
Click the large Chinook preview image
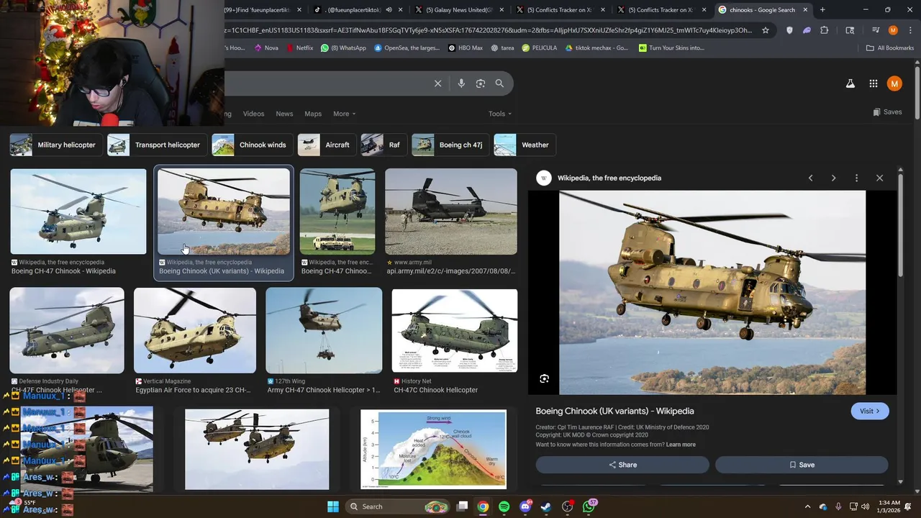[x=712, y=292]
